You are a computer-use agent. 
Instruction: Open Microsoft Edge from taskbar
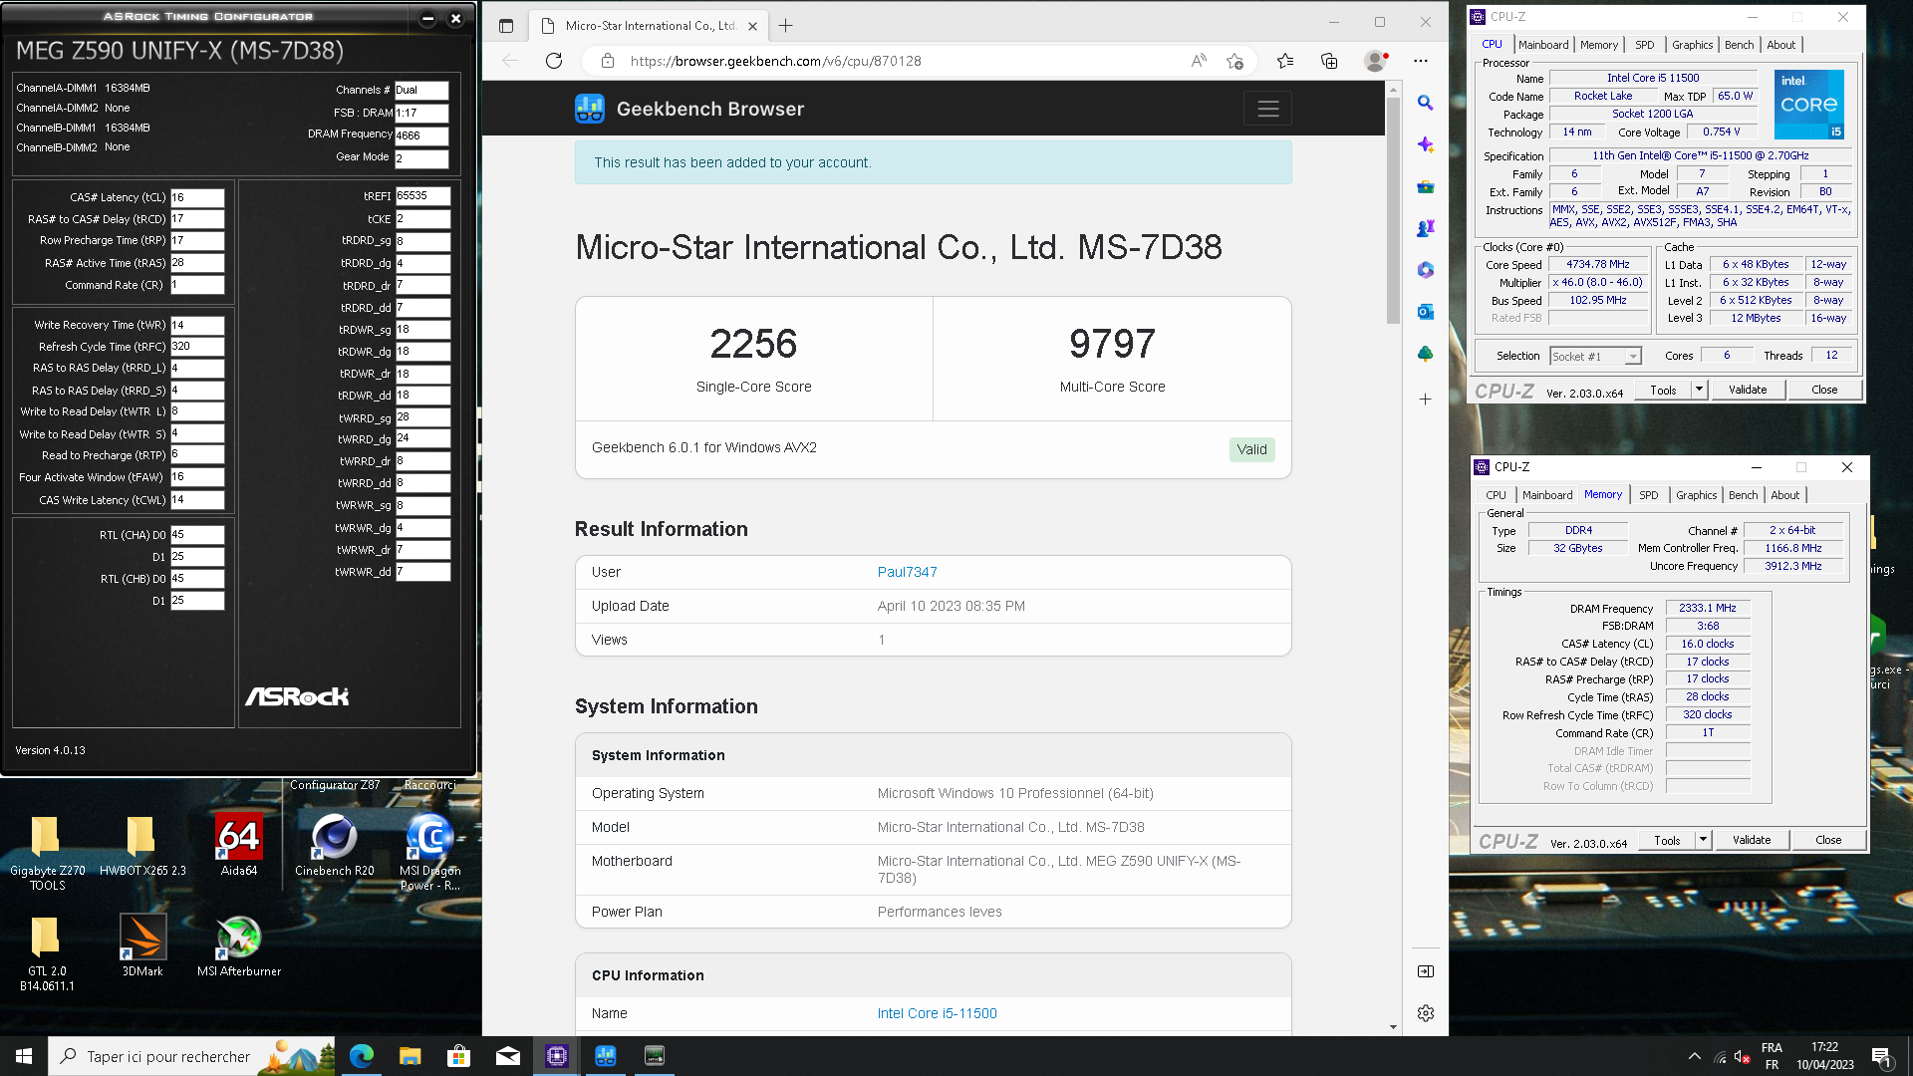362,1056
